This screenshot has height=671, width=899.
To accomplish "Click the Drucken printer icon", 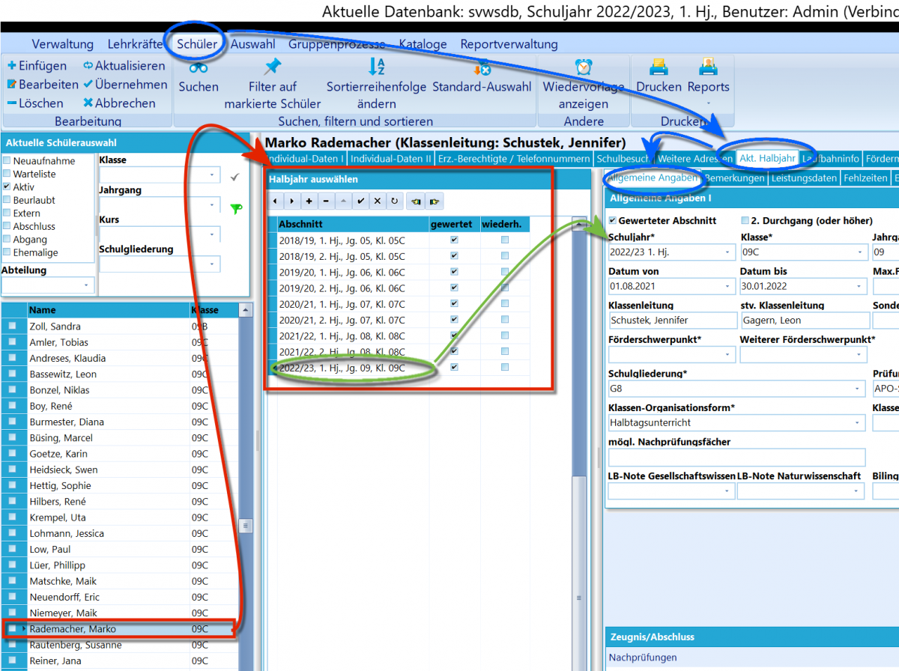I will tap(659, 67).
